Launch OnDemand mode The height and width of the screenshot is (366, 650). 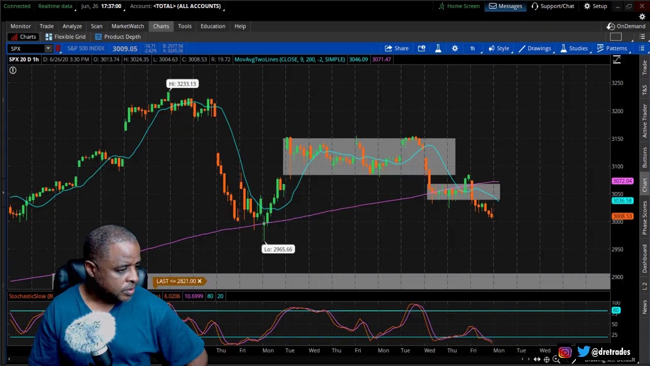click(626, 26)
